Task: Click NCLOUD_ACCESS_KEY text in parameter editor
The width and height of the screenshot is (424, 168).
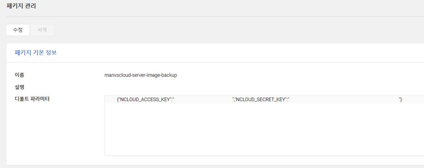Action: (145, 100)
